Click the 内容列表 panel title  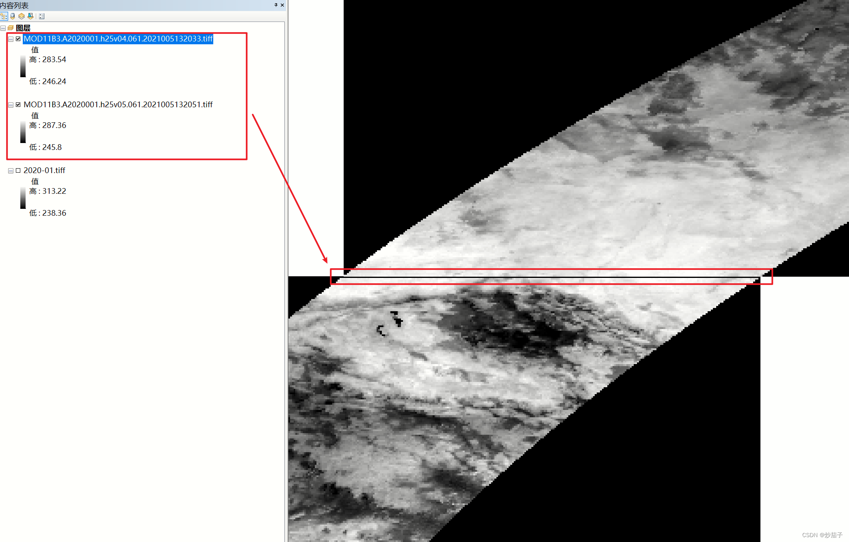pyautogui.click(x=15, y=5)
